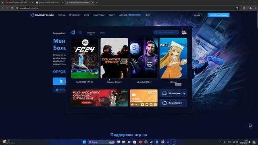Open a new browser tab with plus
The image size is (258, 145).
(97, 3)
